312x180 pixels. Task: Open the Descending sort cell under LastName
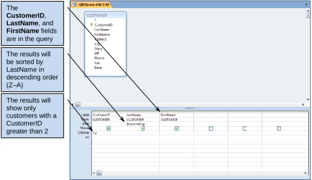point(142,124)
